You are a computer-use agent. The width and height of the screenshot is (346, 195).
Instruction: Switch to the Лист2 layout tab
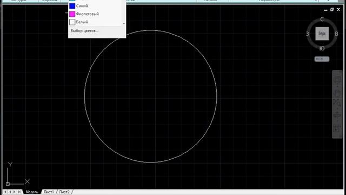tap(64, 192)
